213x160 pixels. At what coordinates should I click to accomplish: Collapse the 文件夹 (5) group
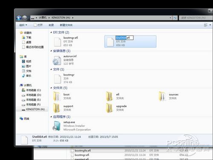[x=51, y=88]
